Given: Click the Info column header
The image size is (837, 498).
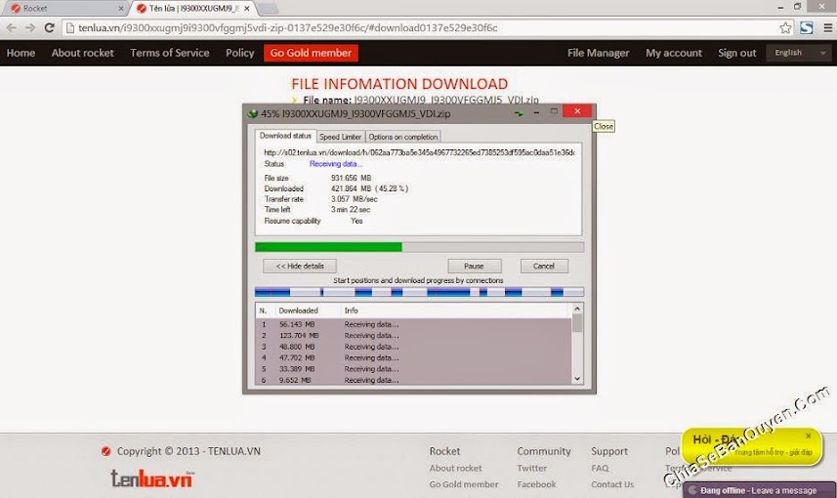Looking at the screenshot, I should [455, 311].
